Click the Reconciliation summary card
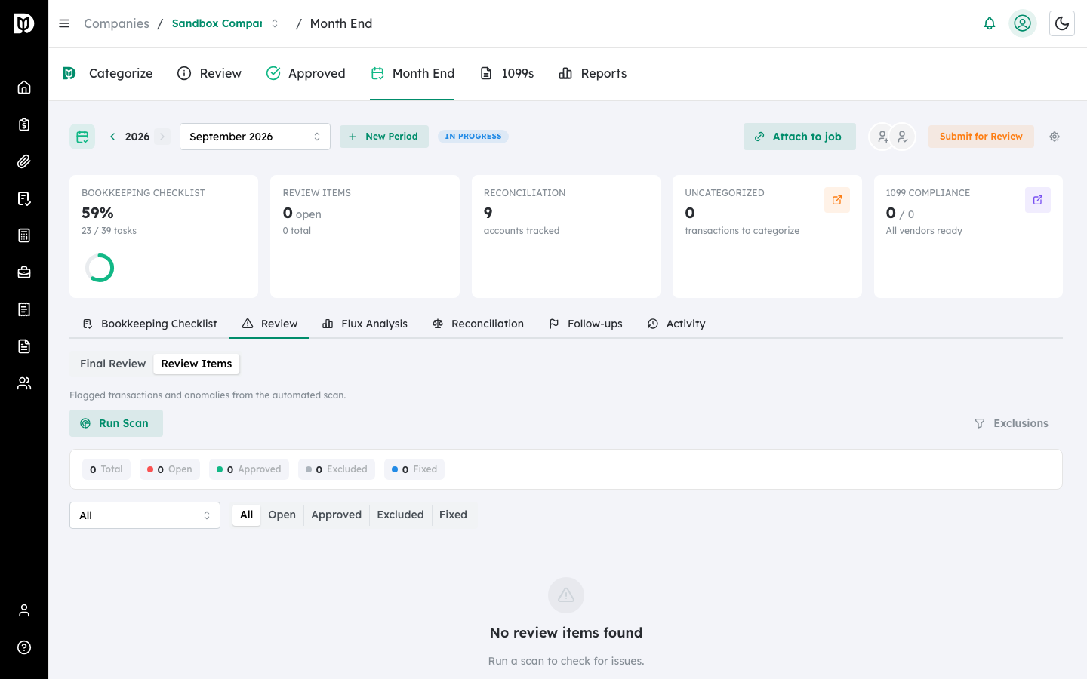 566,236
